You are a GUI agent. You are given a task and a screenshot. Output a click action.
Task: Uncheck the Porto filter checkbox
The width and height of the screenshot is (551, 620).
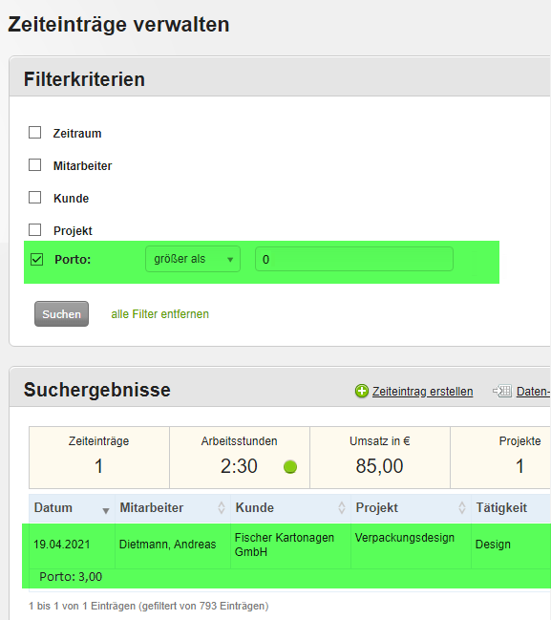coord(36,260)
